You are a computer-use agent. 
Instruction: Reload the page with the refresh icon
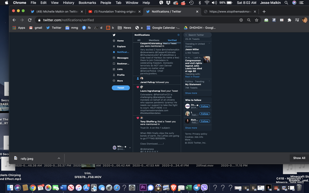pos(30,20)
